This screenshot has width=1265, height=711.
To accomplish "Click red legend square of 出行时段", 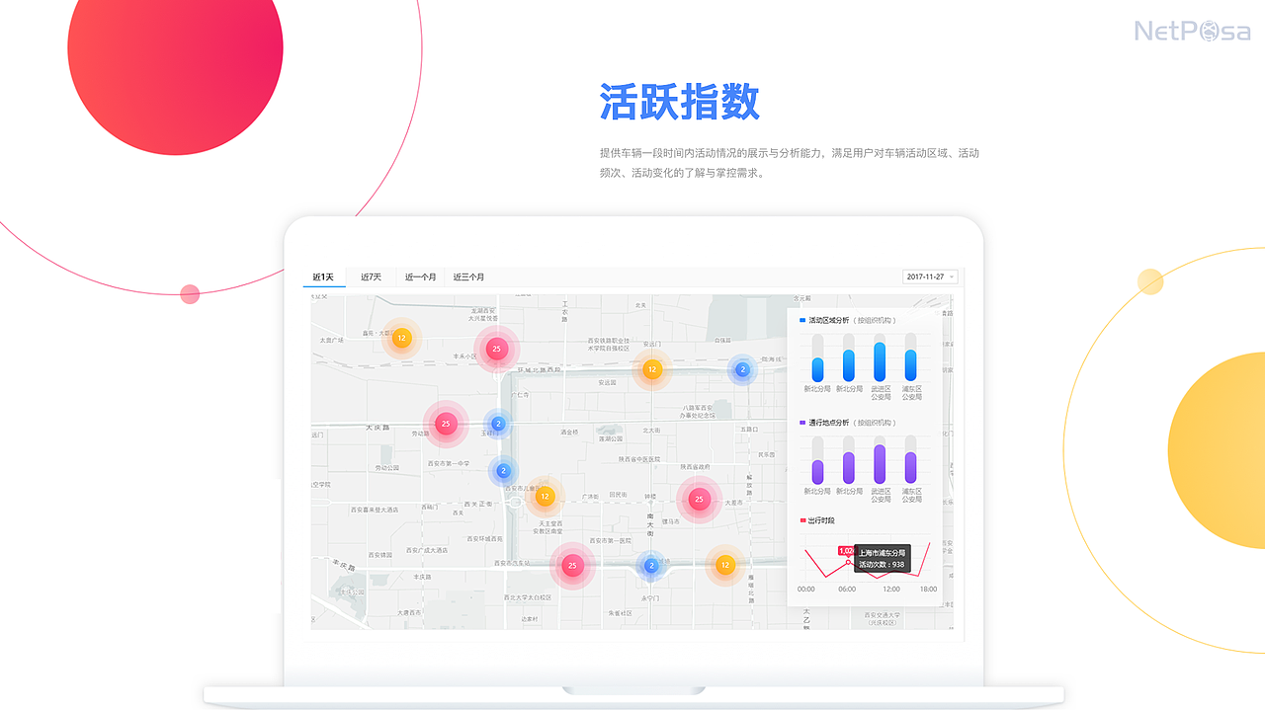I will [802, 520].
